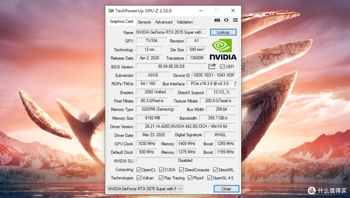Screen dimensions: 350x198
Task: Click the Bus Interface PCIe x16 3.0 field
Action: tap(210, 83)
